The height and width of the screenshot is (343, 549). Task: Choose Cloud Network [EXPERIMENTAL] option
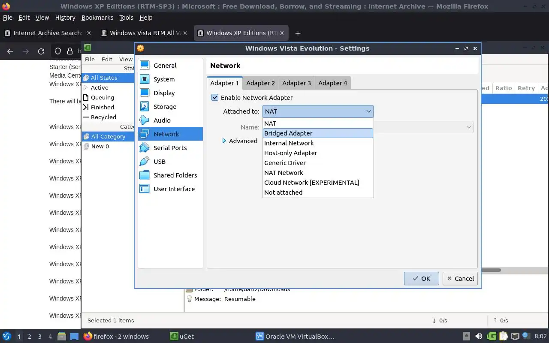(318, 183)
